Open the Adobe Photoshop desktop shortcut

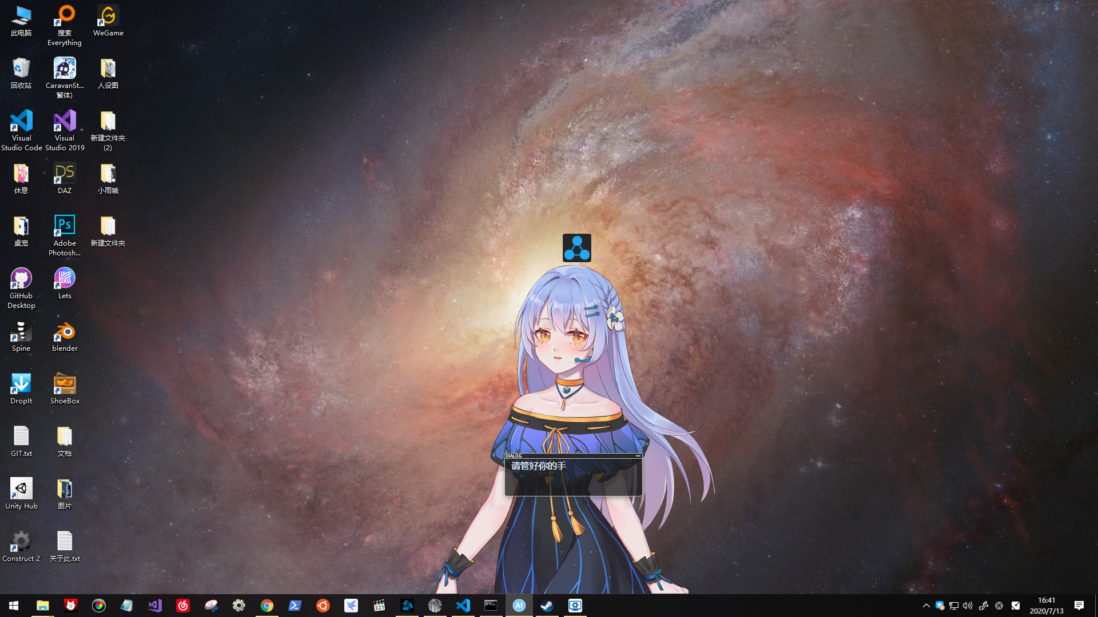coord(64,229)
